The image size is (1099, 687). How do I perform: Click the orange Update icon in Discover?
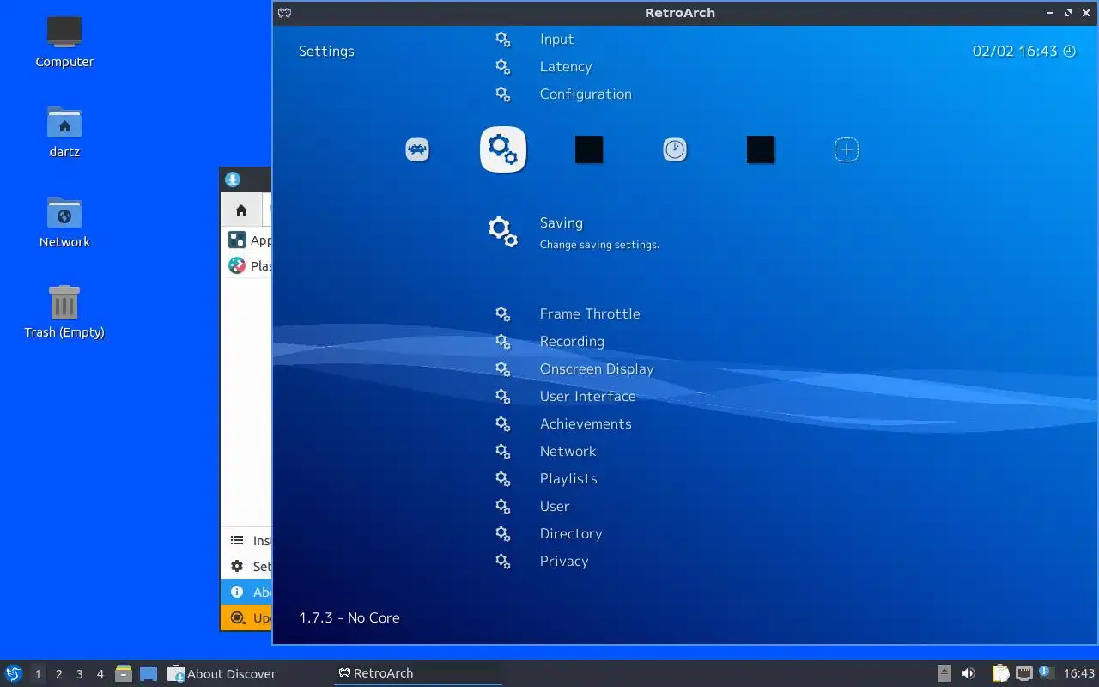pos(238,617)
